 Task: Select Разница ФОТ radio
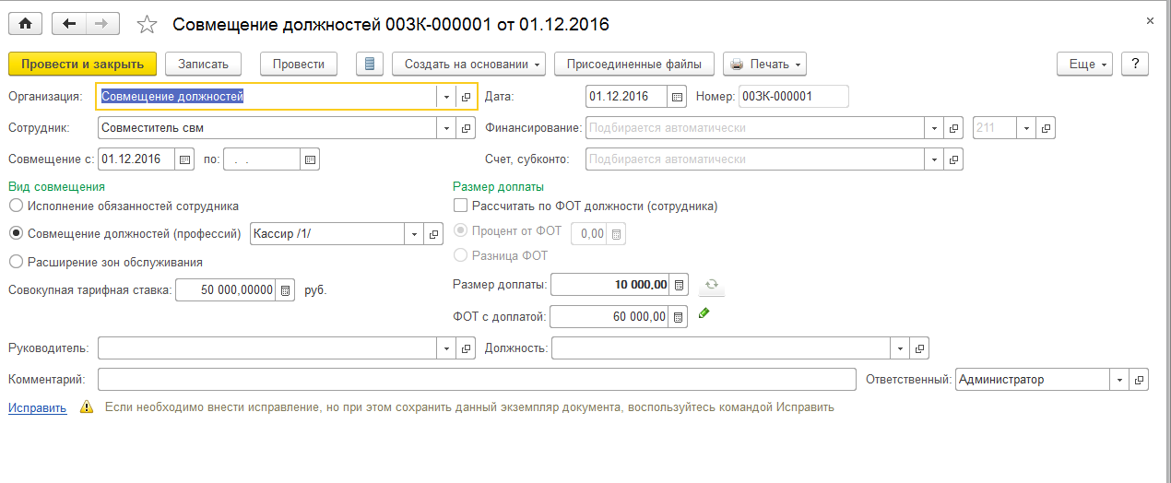pyautogui.click(x=460, y=255)
